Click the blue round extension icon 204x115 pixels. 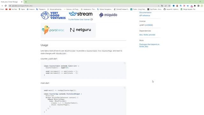click(173, 6)
